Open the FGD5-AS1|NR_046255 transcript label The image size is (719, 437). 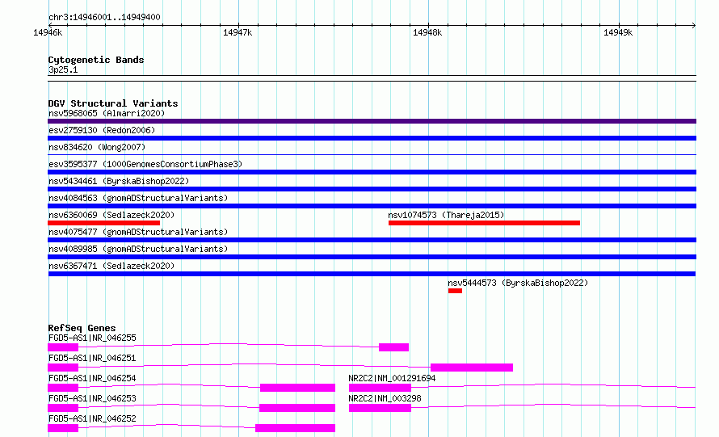tap(92, 338)
